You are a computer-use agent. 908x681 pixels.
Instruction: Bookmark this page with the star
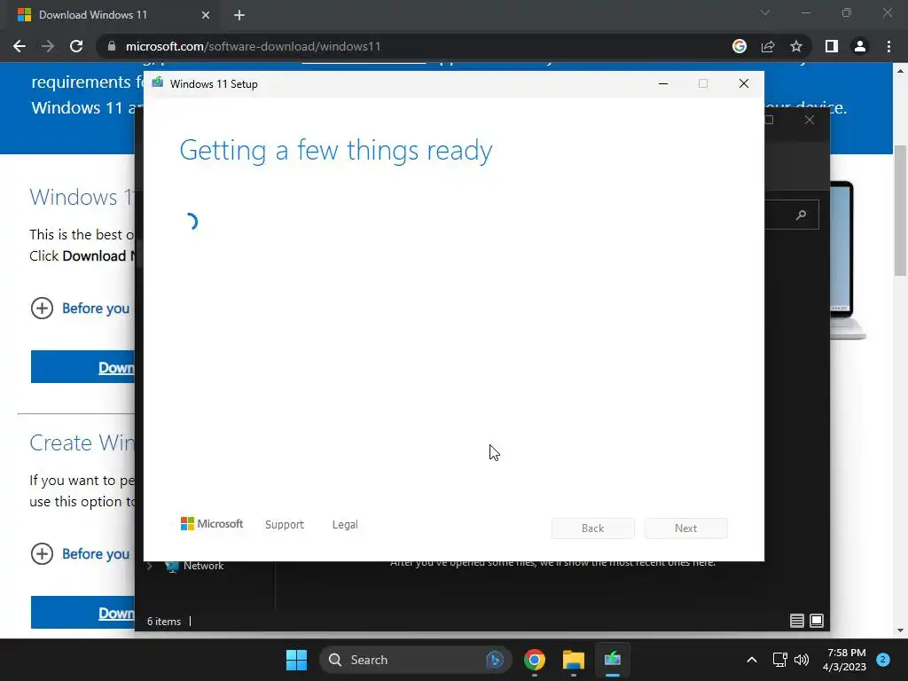[796, 46]
